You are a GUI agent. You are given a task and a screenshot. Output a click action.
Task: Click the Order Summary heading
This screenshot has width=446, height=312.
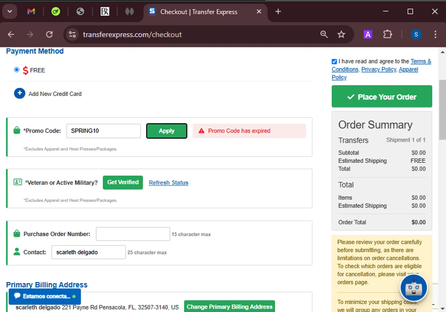(x=375, y=125)
